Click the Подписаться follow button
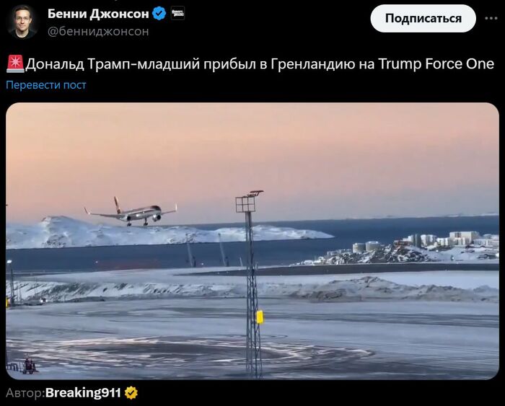This screenshot has height=406, width=505. coord(423,18)
